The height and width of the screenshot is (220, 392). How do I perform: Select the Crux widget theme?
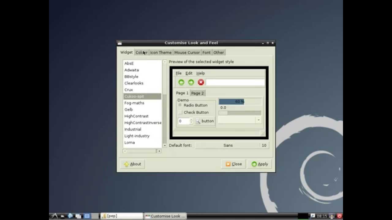[x=142, y=90]
